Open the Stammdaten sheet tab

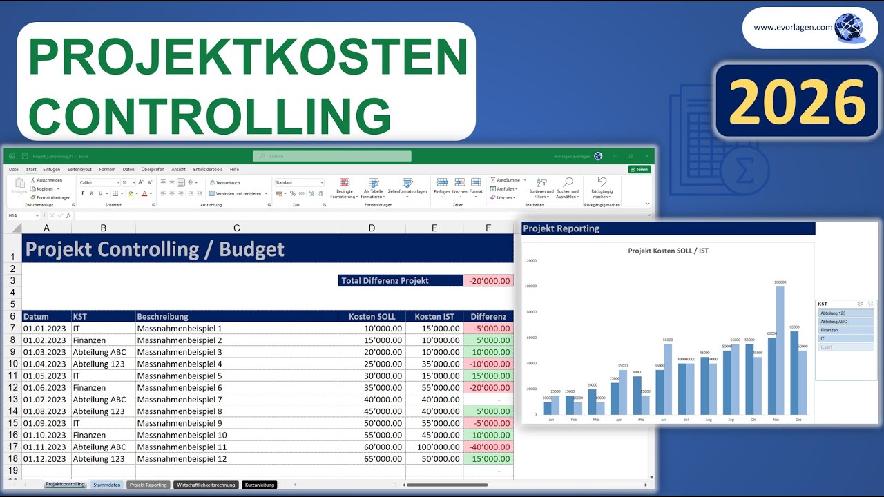(106, 485)
